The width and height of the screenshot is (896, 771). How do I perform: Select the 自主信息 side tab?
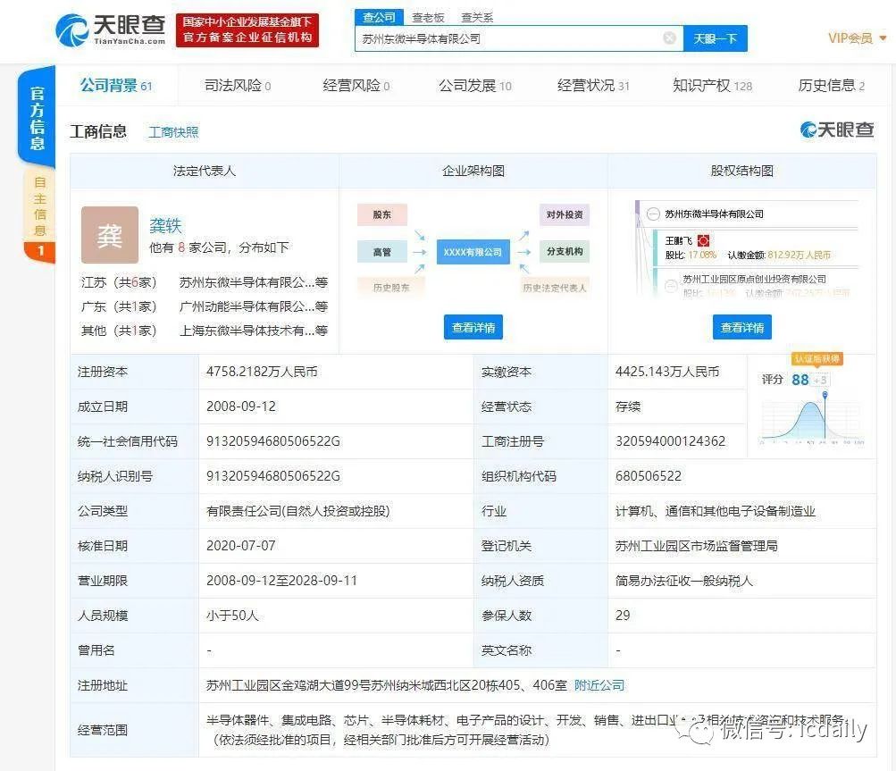coord(39,207)
